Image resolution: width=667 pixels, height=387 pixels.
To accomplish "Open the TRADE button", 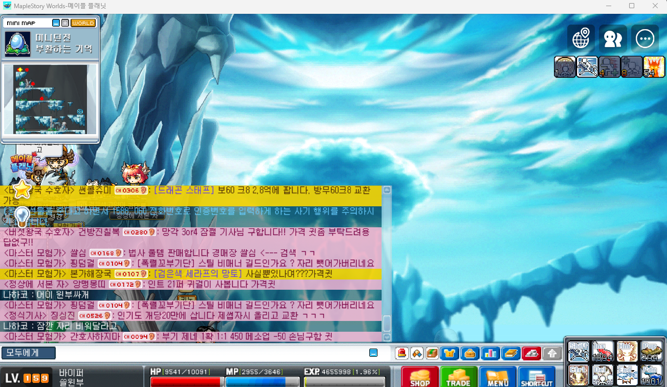I will click(459, 376).
